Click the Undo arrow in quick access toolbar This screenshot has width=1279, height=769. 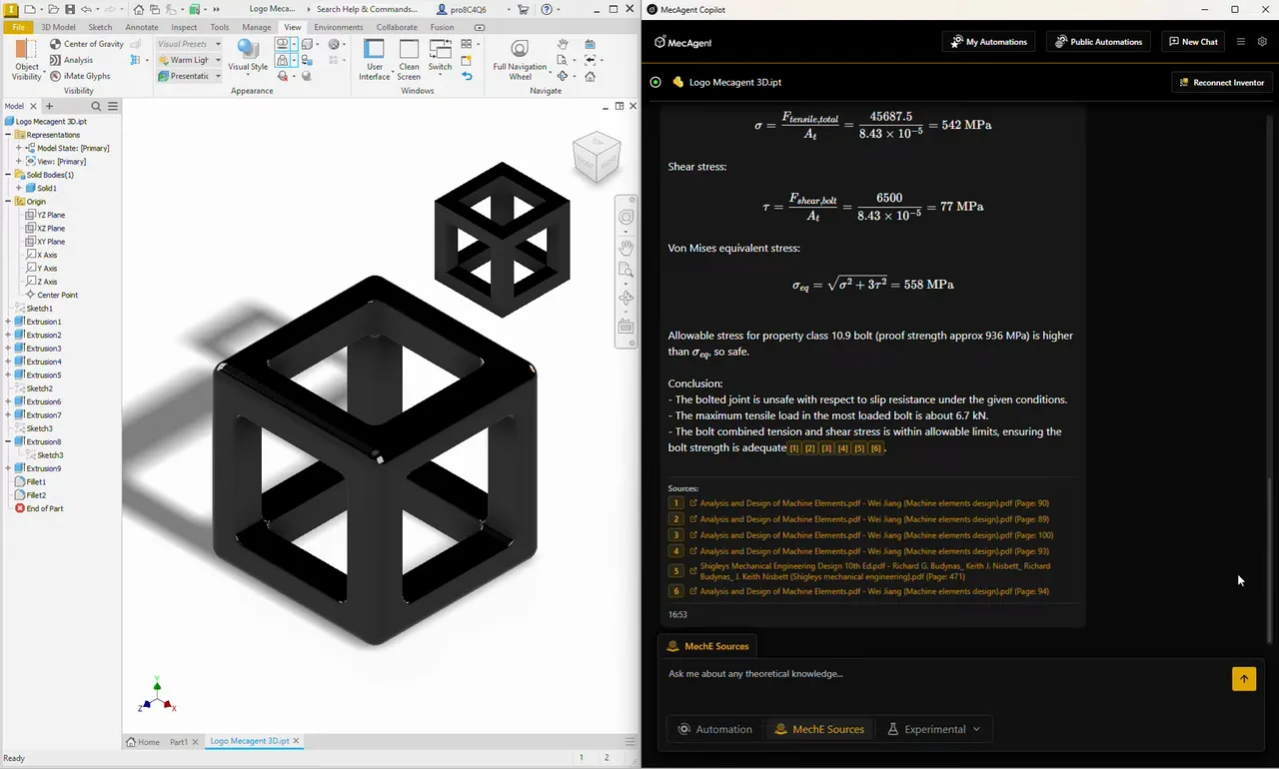[87, 9]
